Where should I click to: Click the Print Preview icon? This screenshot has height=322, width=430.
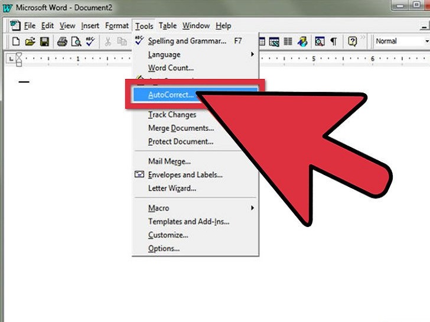(x=76, y=42)
